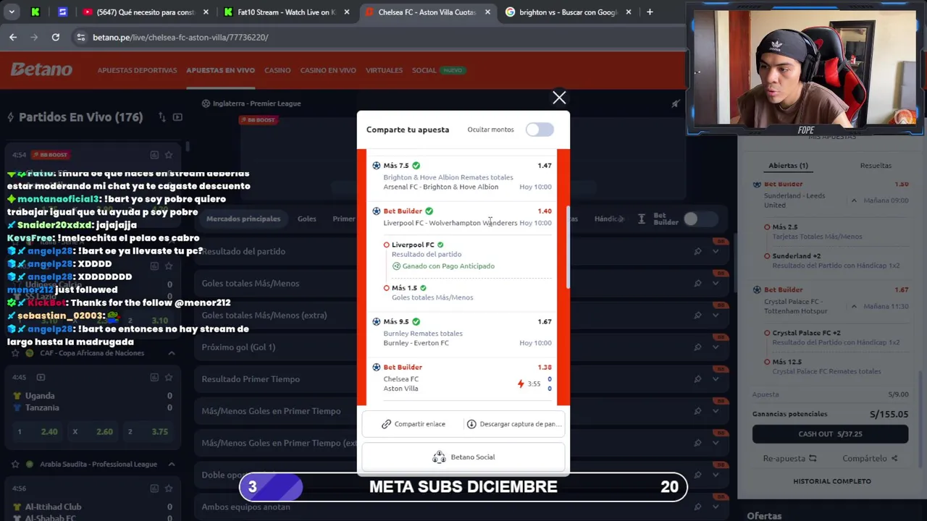The height and width of the screenshot is (521, 927).
Task: Select the Abiertas (1) bets tab
Action: pos(788,166)
